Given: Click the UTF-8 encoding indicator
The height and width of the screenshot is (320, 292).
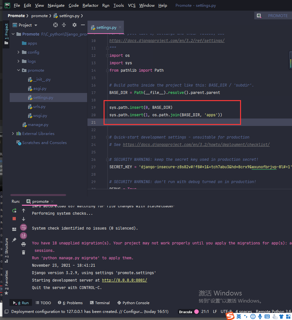Looking at the screenshot, I should [x=226, y=312].
